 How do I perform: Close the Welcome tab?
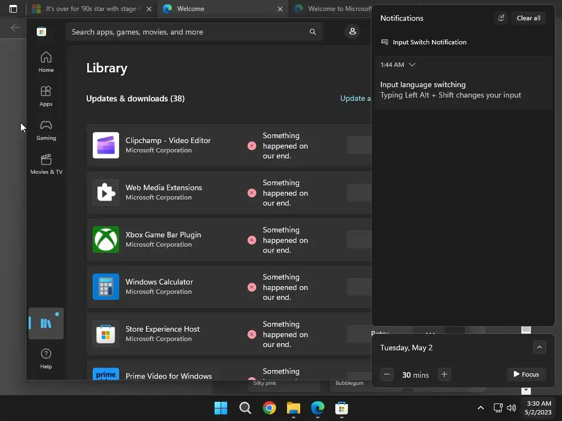280,9
